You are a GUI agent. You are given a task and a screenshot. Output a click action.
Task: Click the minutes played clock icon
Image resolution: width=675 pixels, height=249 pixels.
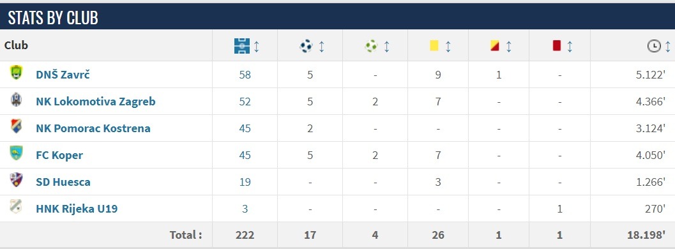click(654, 46)
